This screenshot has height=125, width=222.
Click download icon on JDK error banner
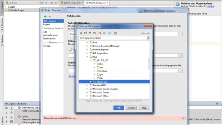coord(183,118)
